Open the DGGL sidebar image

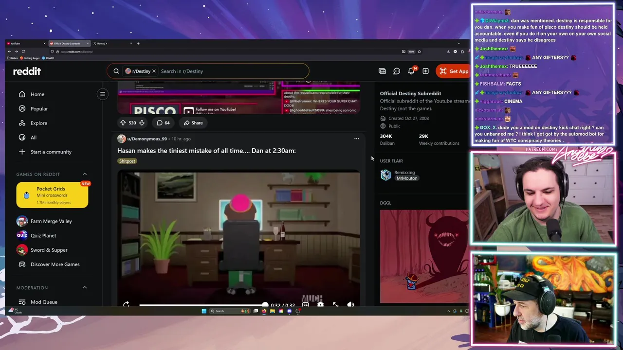(424, 256)
